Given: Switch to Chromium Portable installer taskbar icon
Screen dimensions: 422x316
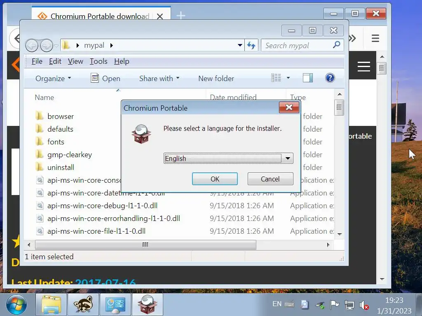Looking at the screenshot, I should tap(147, 305).
